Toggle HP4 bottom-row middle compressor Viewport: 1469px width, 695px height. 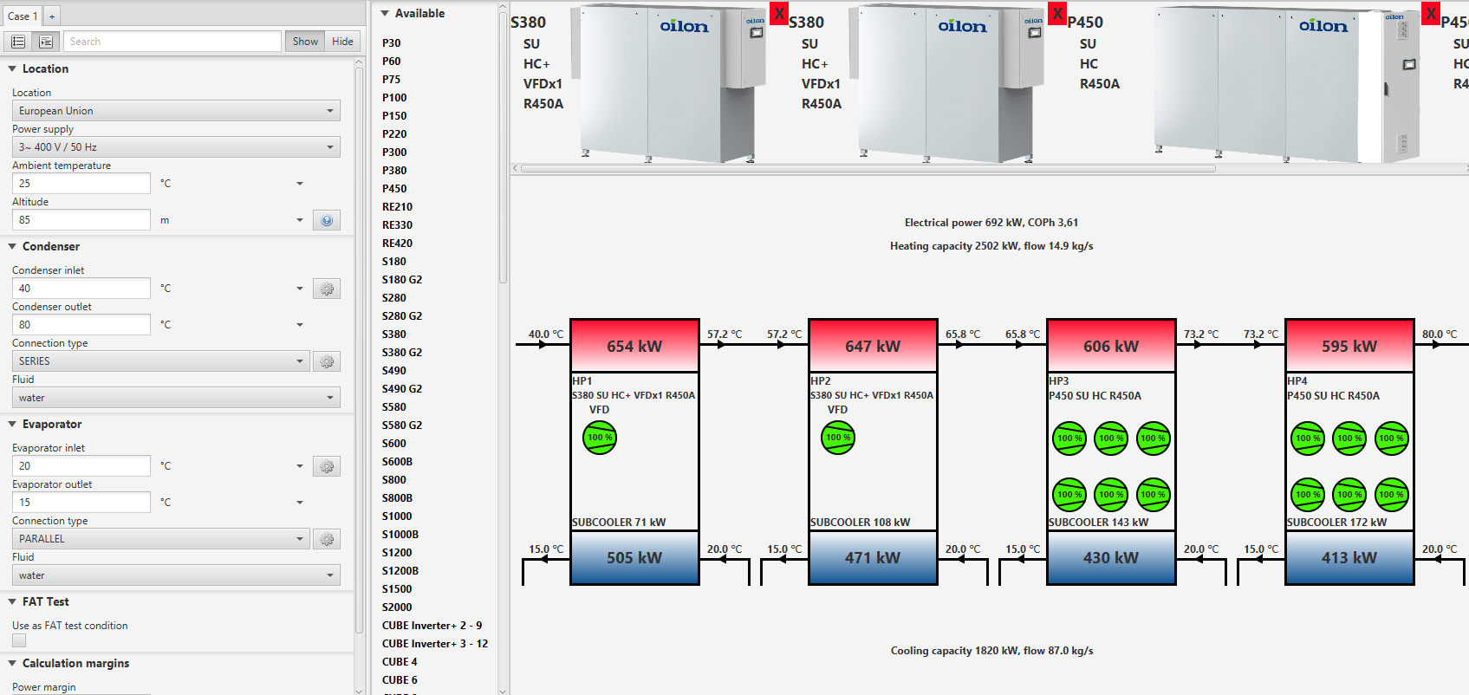[1349, 495]
